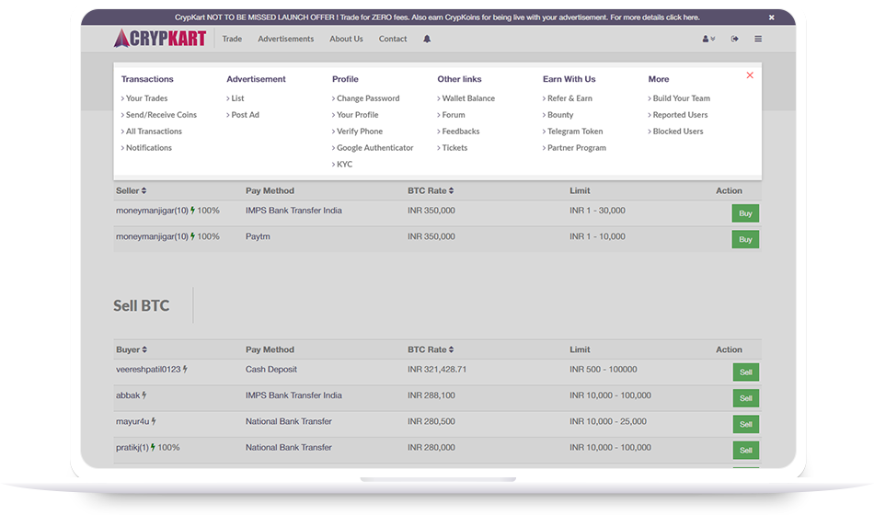Sort Sell BTC table by BTC Rate

[x=451, y=350]
